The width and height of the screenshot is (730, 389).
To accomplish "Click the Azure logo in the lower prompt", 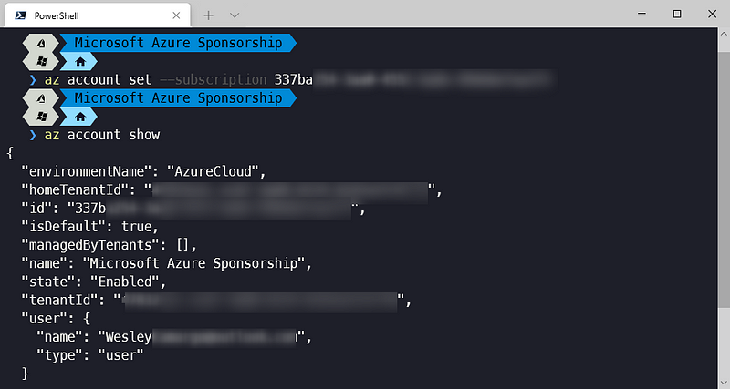I will point(40,97).
